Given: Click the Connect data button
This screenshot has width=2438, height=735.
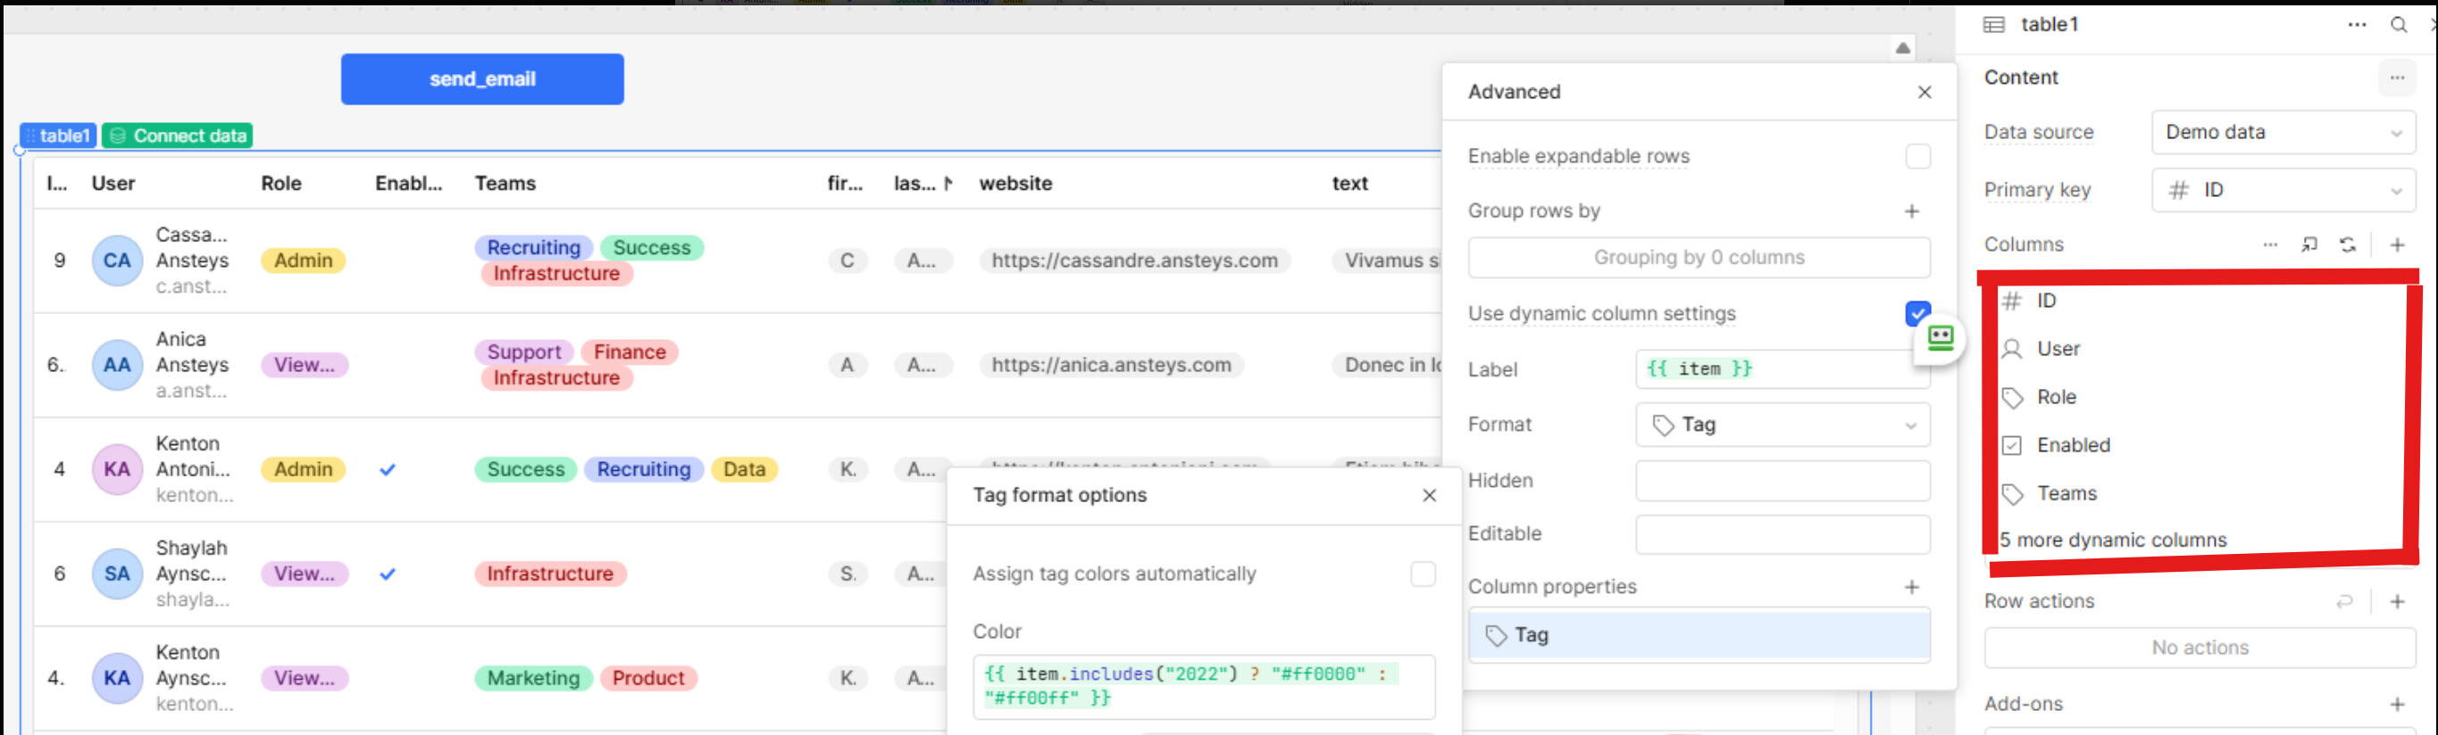Looking at the screenshot, I should coord(178,136).
